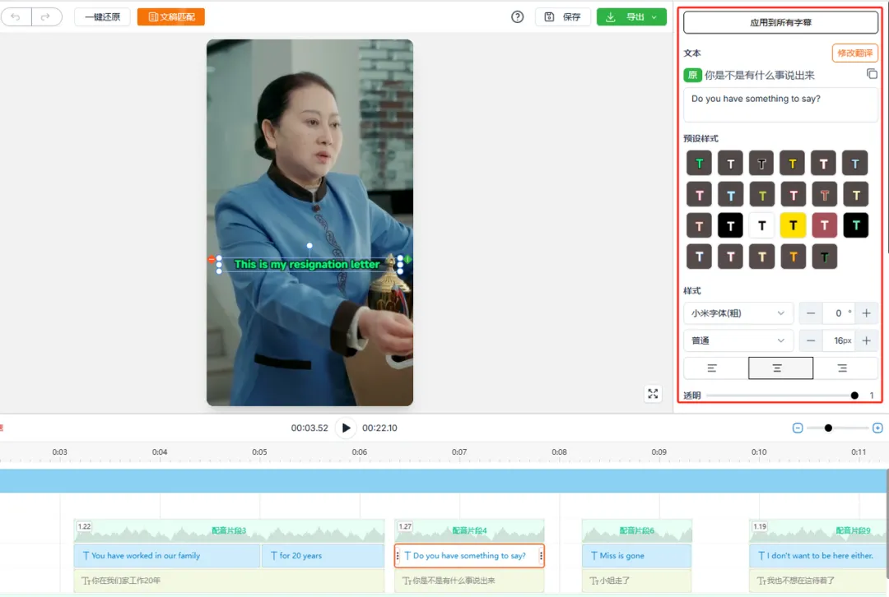This screenshot has width=889, height=597.
Task: Apply the green T preset on gray
Action: click(x=699, y=164)
